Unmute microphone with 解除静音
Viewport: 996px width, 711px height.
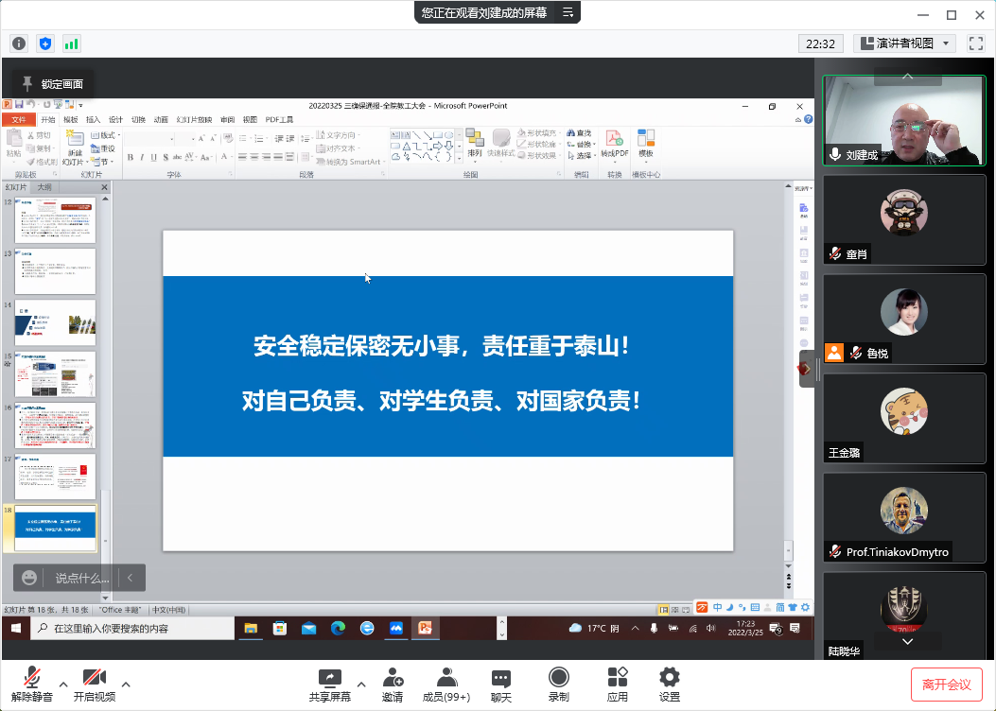pos(32,678)
